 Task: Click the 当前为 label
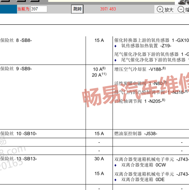point(23,9)
